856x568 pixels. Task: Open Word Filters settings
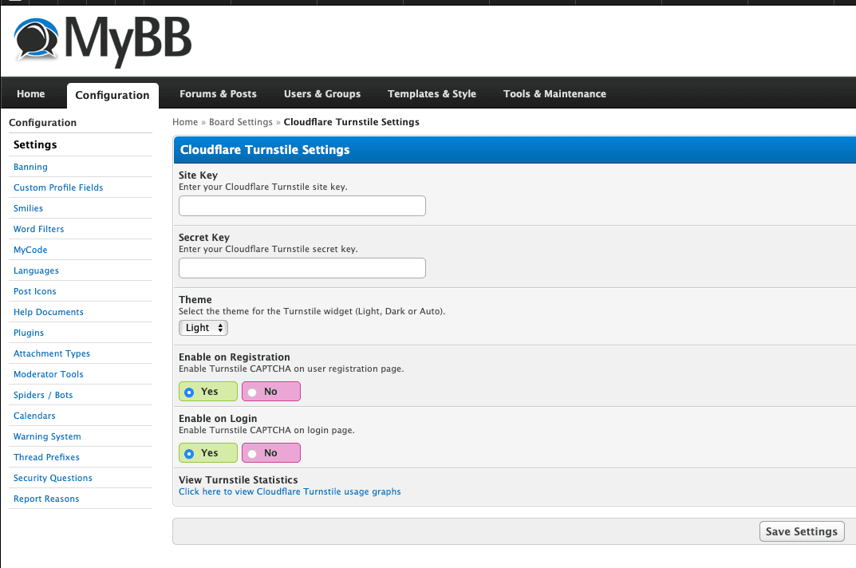tap(38, 229)
